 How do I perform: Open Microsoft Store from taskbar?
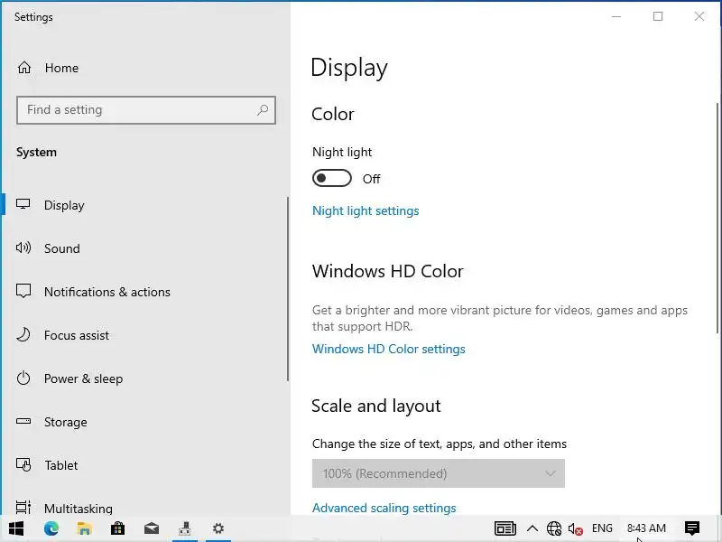(118, 528)
